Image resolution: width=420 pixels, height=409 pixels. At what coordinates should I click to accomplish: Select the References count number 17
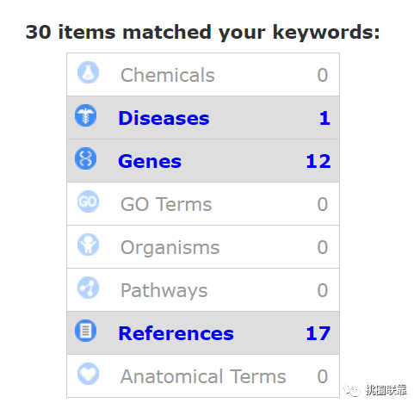pos(318,333)
